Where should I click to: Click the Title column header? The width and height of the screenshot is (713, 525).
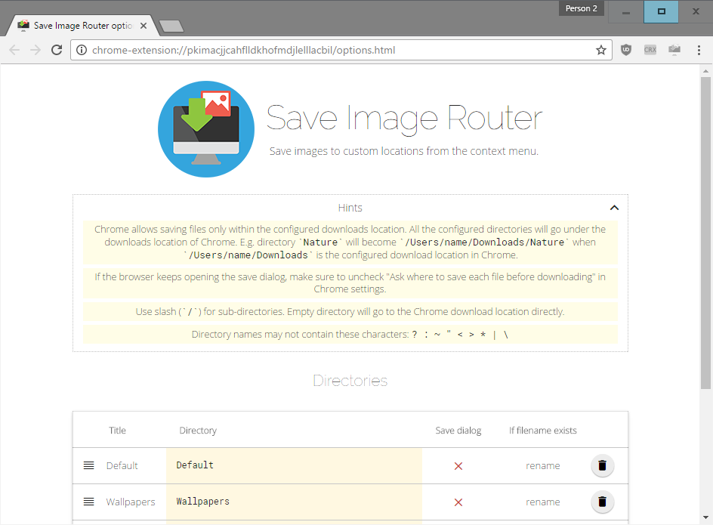pos(117,431)
